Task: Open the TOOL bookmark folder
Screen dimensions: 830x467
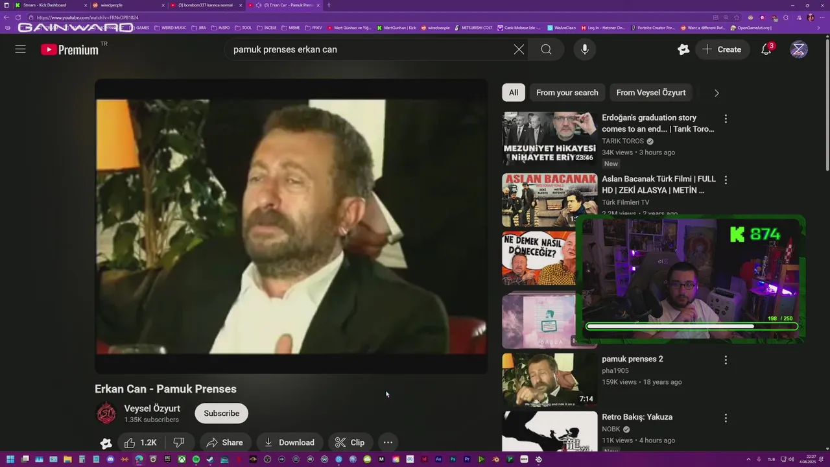Action: [243, 28]
